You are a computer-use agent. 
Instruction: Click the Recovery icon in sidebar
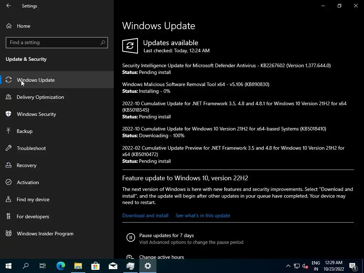[x=9, y=165]
